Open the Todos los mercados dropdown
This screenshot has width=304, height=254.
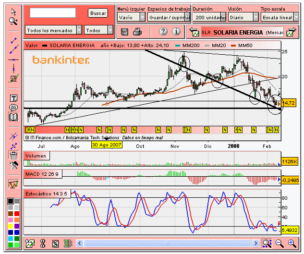(53, 30)
